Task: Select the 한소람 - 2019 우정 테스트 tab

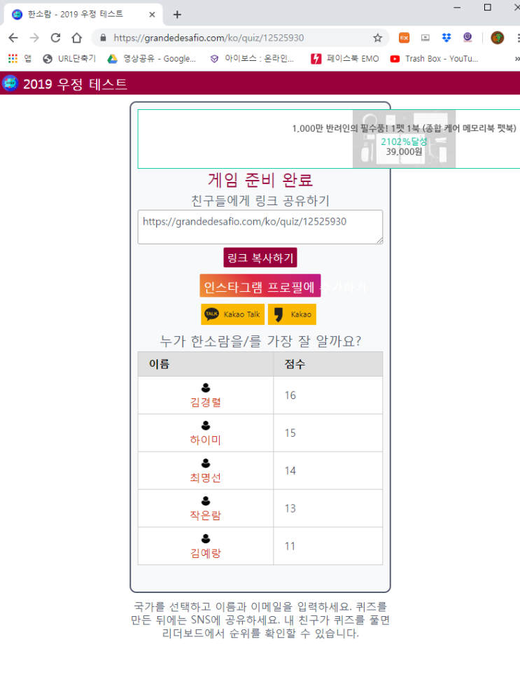Action: [x=83, y=15]
